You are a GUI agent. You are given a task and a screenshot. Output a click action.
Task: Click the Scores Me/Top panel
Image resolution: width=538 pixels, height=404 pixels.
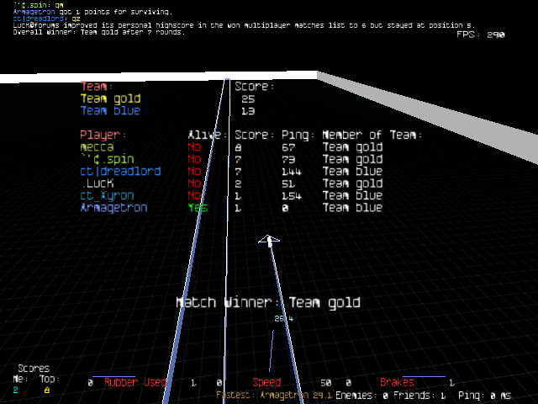click(x=34, y=380)
